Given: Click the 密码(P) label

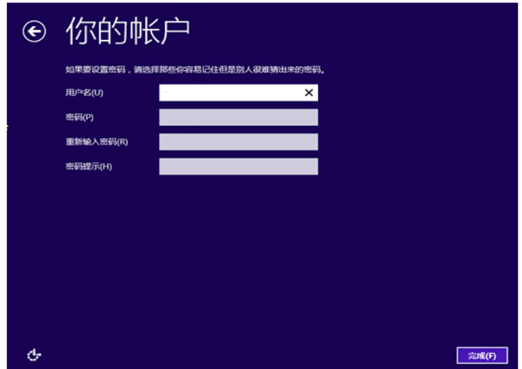Looking at the screenshot, I should click(x=80, y=118).
